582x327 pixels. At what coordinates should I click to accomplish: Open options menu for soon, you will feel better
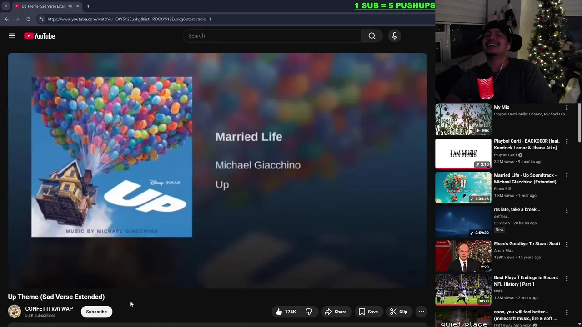[x=567, y=312]
